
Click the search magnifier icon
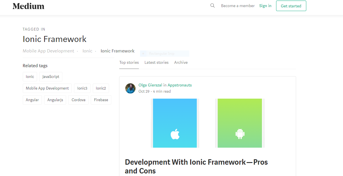point(212,6)
